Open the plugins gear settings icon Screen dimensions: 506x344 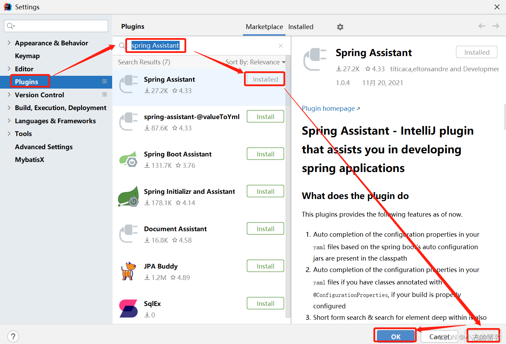pos(340,27)
